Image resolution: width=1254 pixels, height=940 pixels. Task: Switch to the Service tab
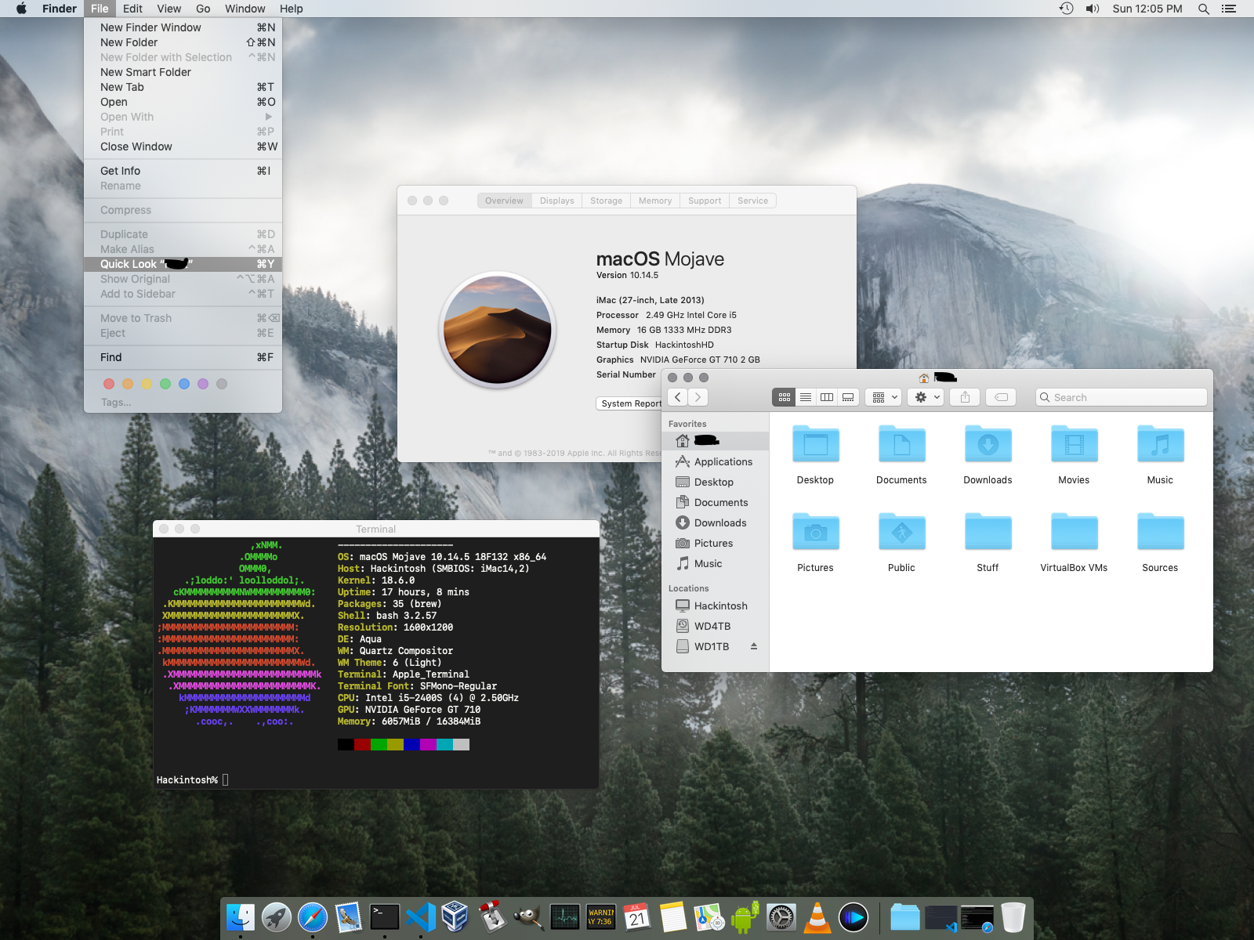click(752, 201)
